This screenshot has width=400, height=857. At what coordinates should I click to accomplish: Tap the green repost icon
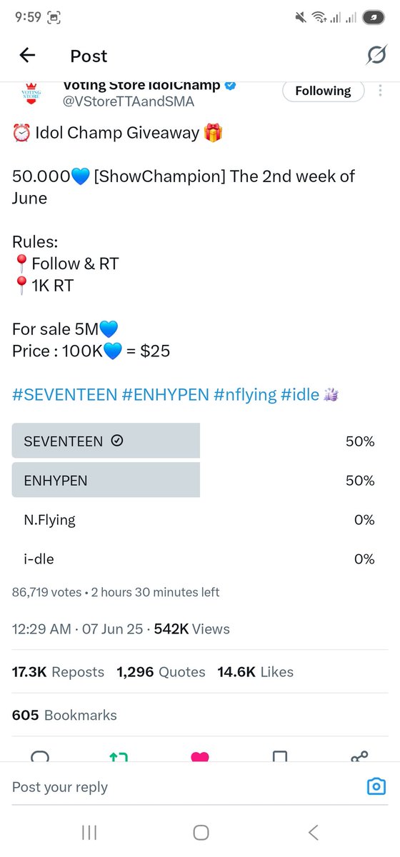tap(119, 756)
